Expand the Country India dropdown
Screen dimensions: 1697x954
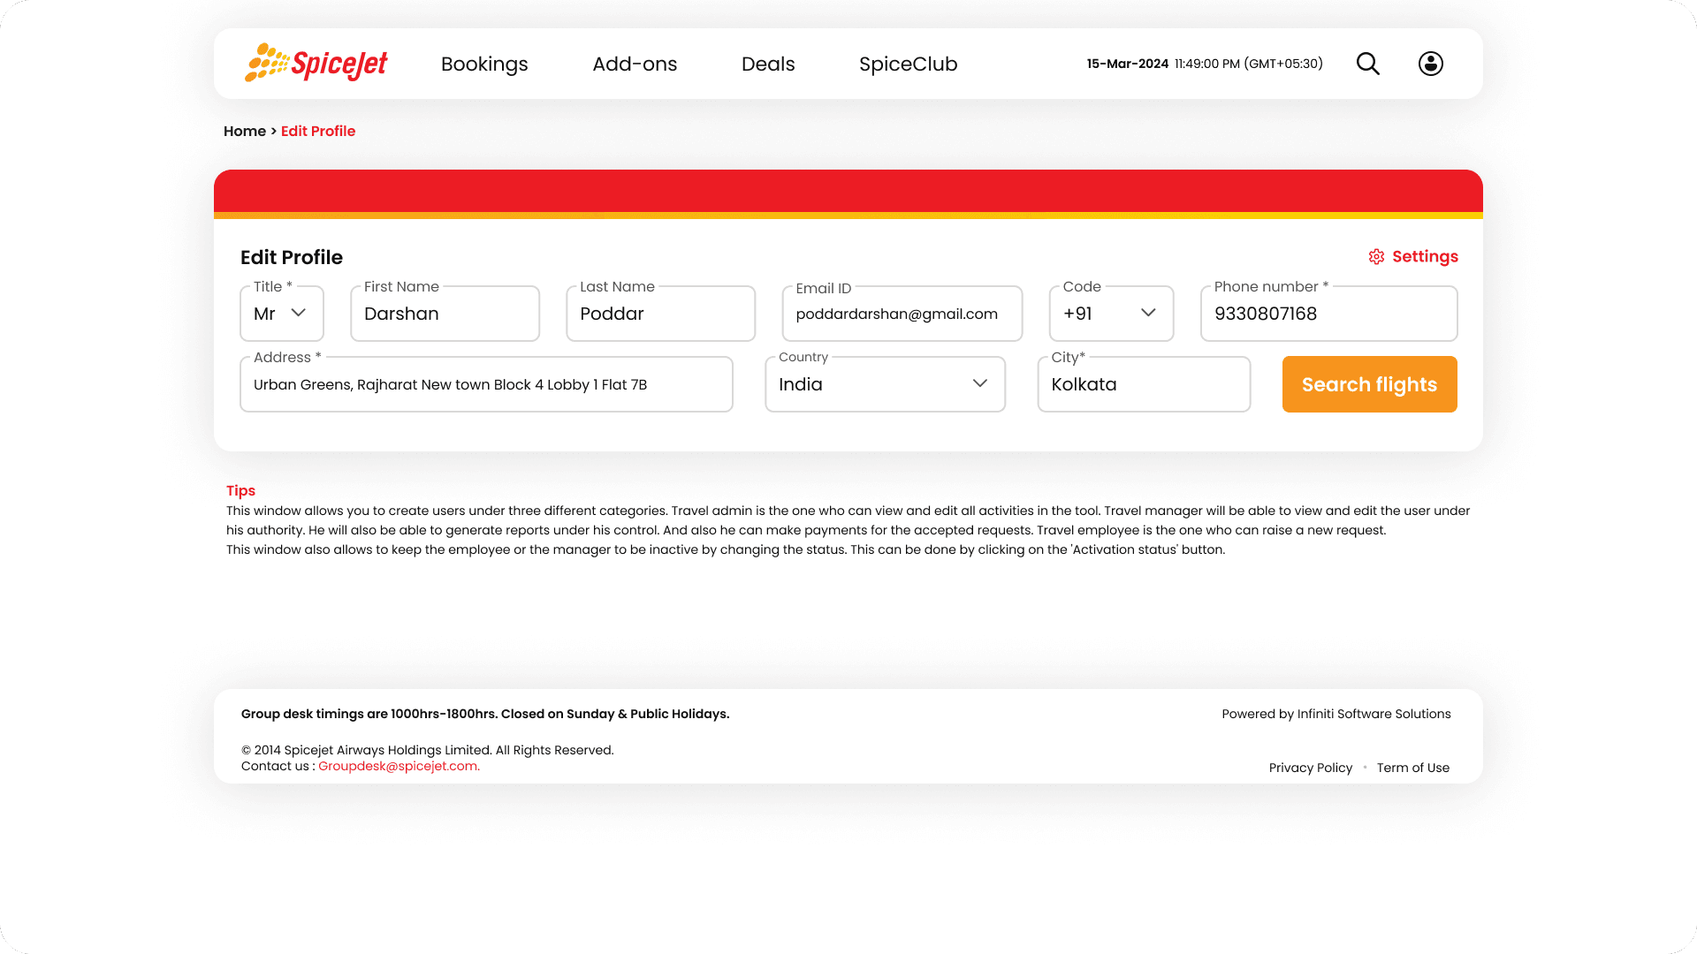click(885, 384)
